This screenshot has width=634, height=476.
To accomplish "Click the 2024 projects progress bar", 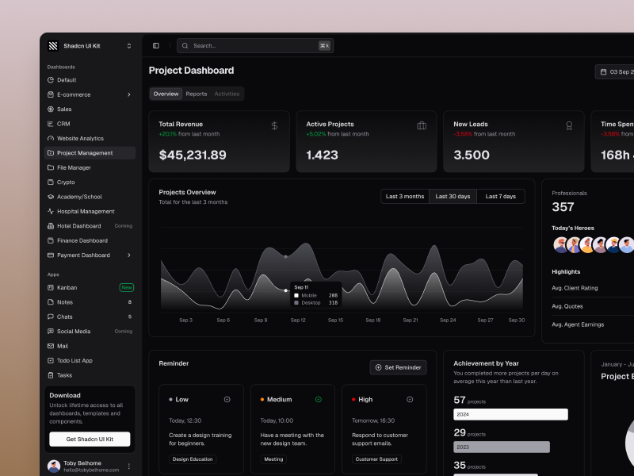I will 510,414.
